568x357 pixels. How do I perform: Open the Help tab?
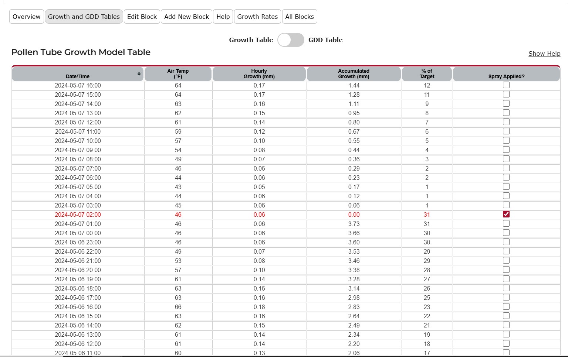pos(223,17)
